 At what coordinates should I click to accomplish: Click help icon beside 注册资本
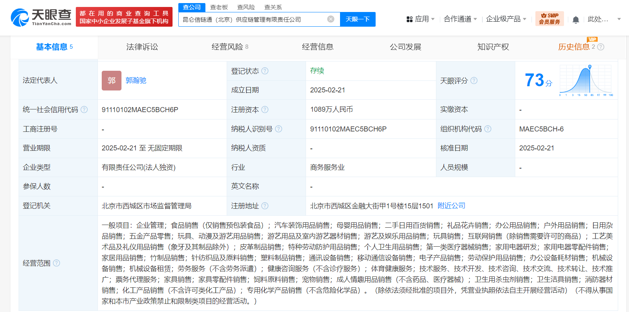pos(265,110)
